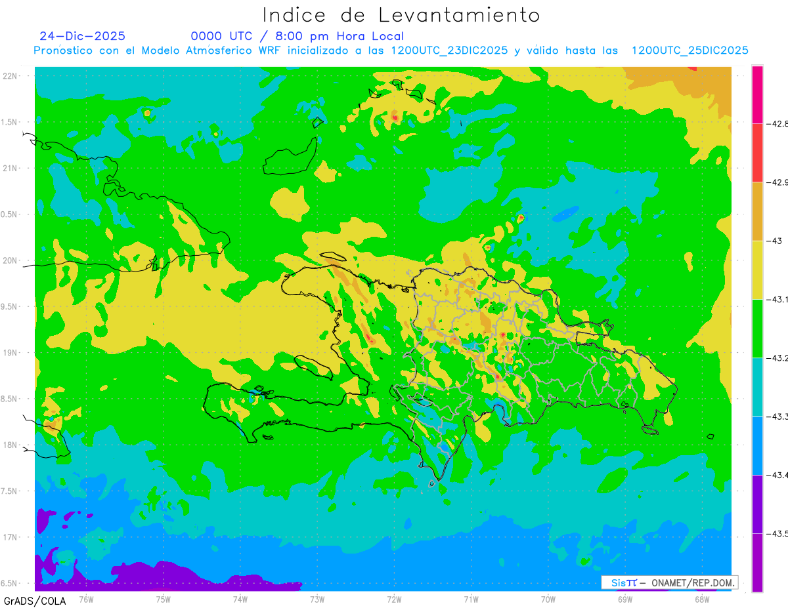Click '0000 UTC / 8:00 pm Hora Local'

(297, 37)
